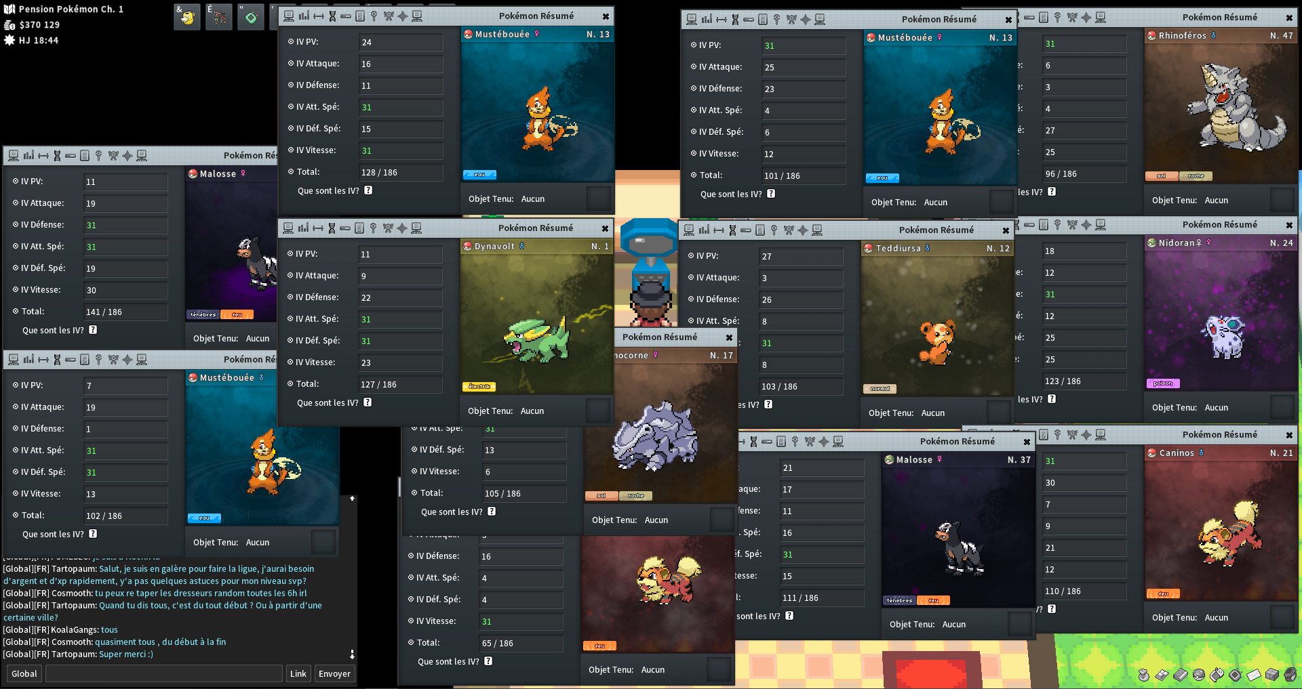The width and height of the screenshot is (1302, 689).
Task: Click the 'normal' type badge on Teddiursa
Action: pos(880,389)
